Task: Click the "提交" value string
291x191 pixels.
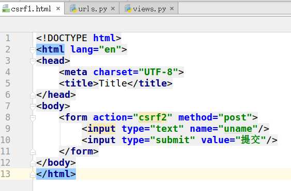Action: click(x=251, y=140)
